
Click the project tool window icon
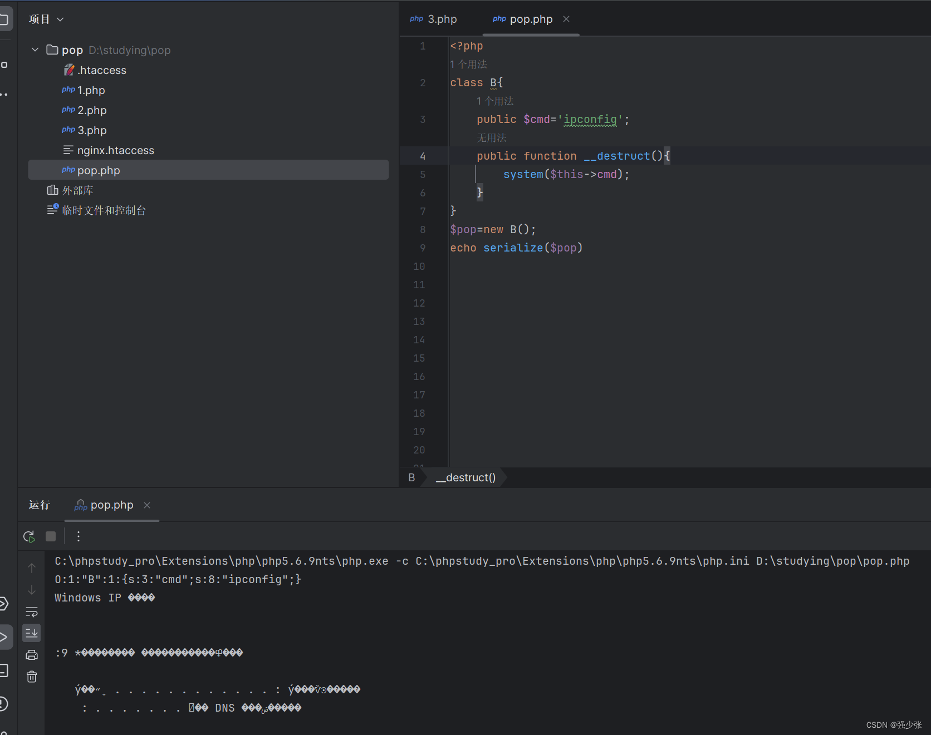tap(4, 20)
